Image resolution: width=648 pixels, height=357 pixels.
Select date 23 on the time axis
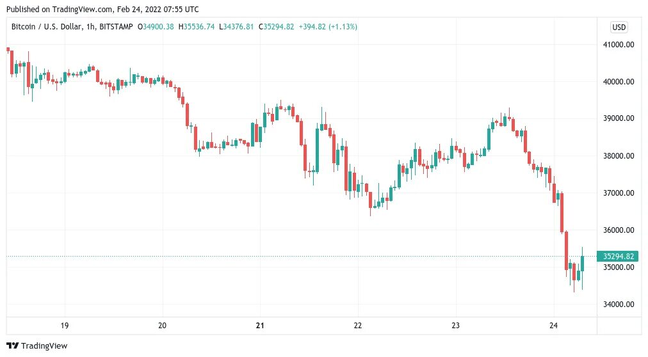coord(455,326)
